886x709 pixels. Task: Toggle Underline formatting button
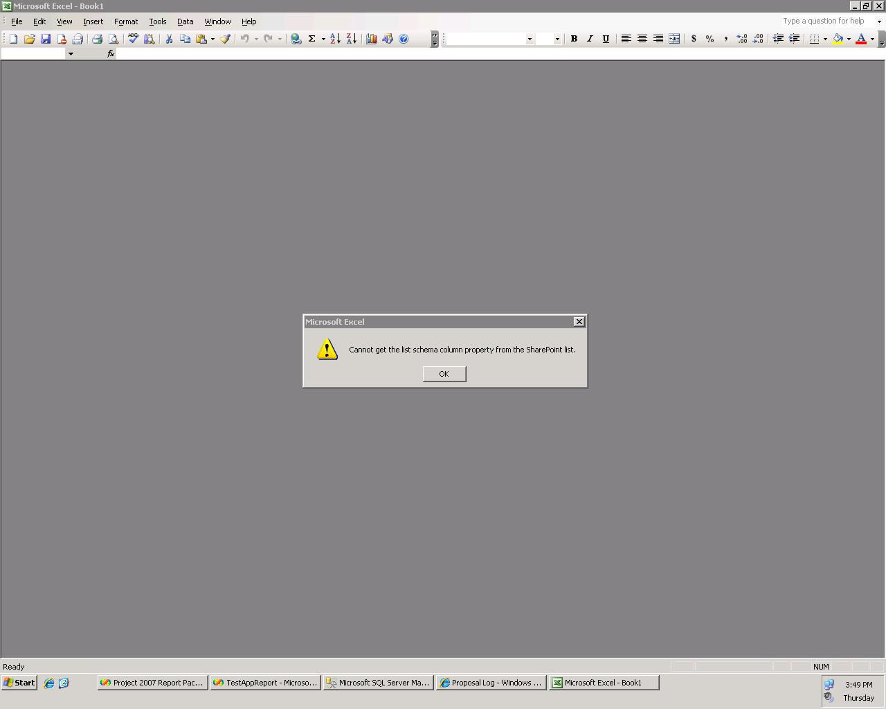[x=606, y=39]
